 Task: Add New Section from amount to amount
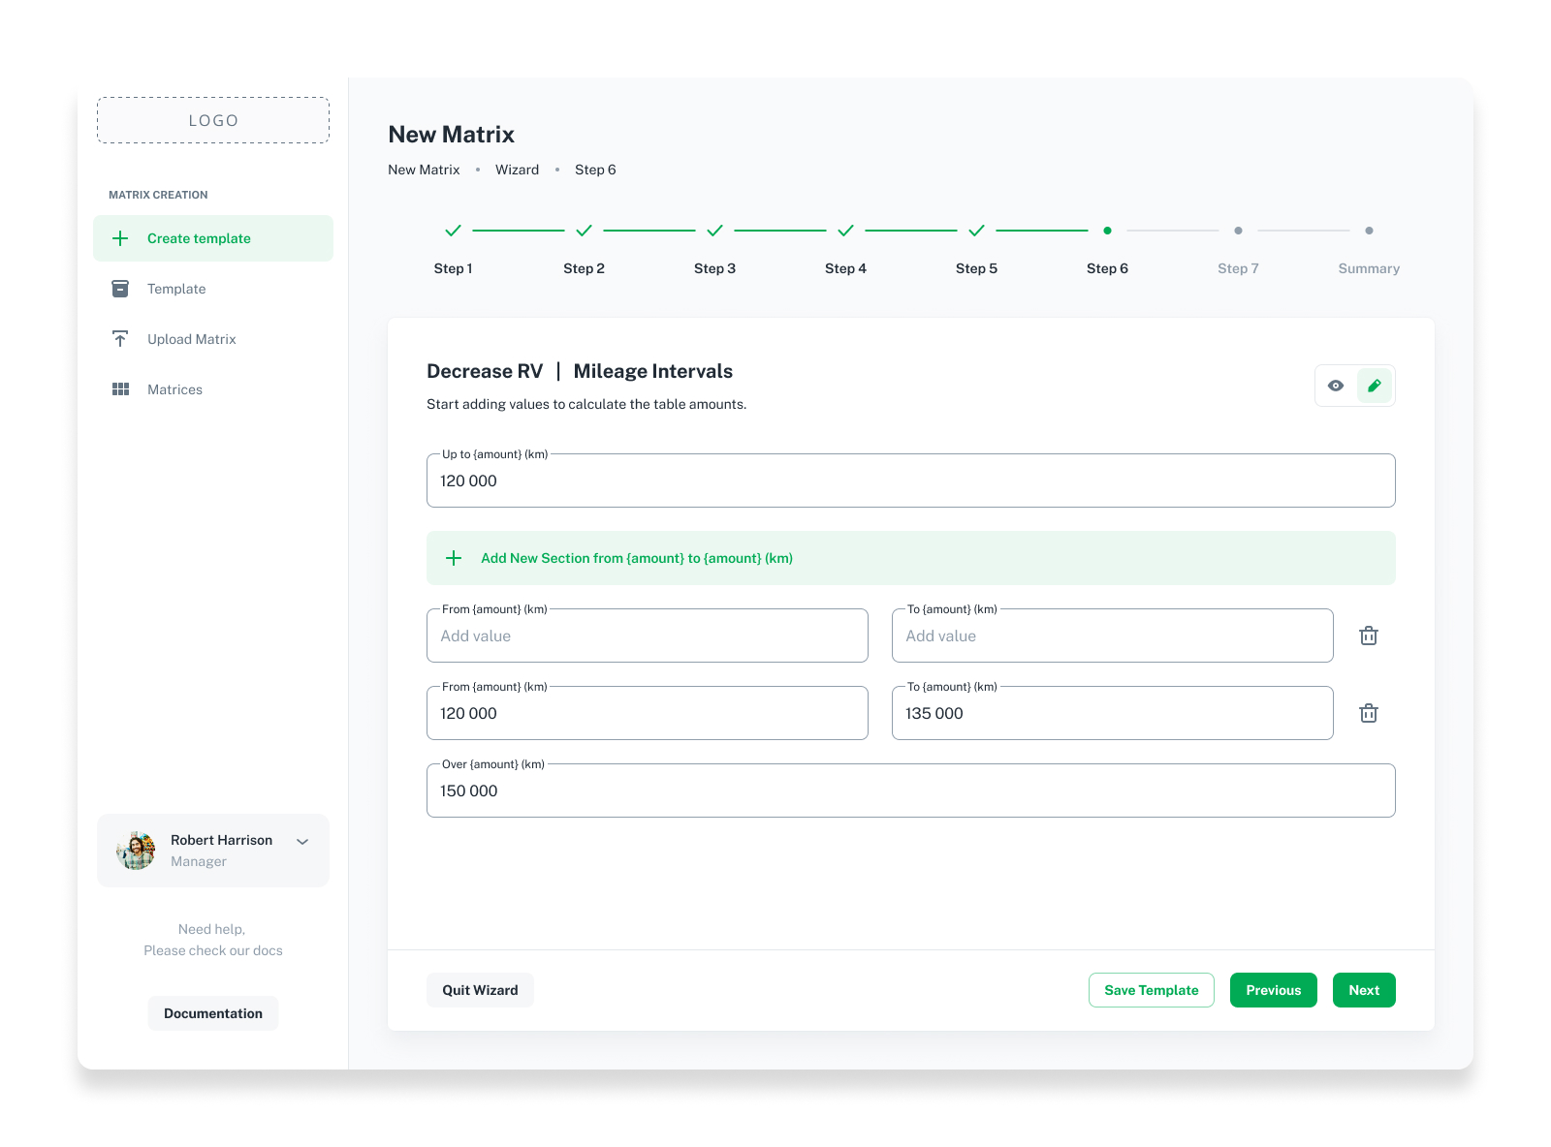coord(911,558)
